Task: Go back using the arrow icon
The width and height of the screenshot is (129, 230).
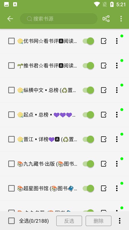Action: (x=10, y=19)
